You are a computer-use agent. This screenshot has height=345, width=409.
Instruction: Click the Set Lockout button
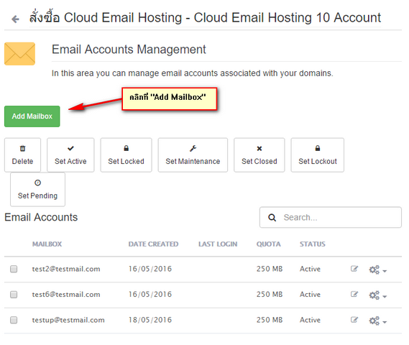point(318,155)
